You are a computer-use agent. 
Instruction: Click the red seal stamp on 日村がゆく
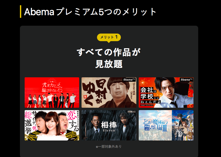click(85, 96)
